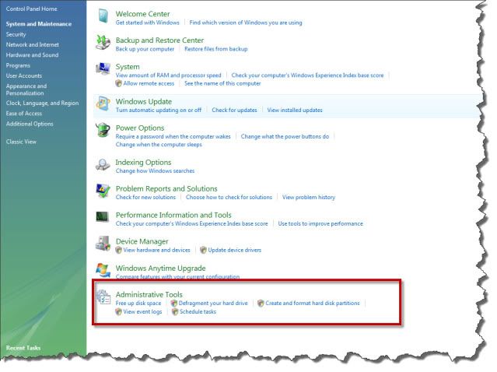Open the Power Options heading link
The image size is (497, 372).
140,128
